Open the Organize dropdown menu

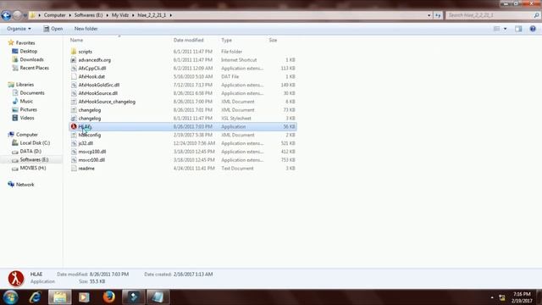(x=19, y=29)
